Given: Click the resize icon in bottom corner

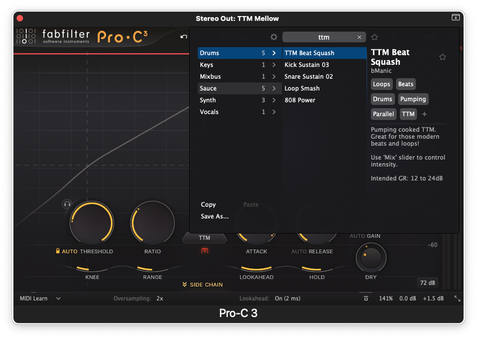Looking at the screenshot, I should [457, 298].
